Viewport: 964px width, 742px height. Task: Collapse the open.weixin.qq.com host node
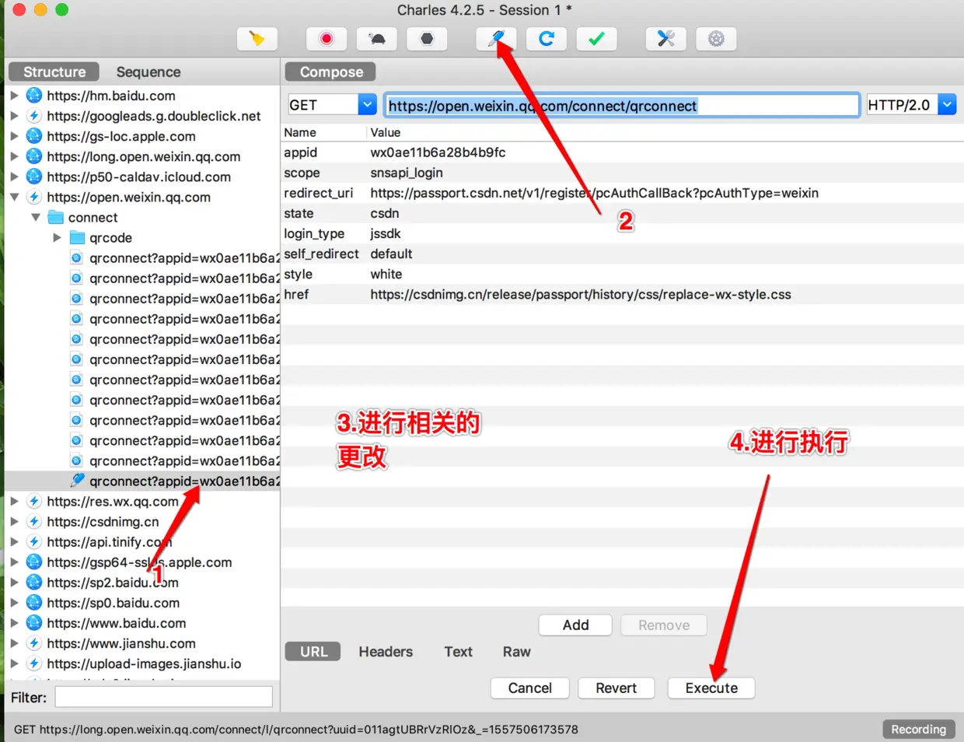[x=14, y=197]
